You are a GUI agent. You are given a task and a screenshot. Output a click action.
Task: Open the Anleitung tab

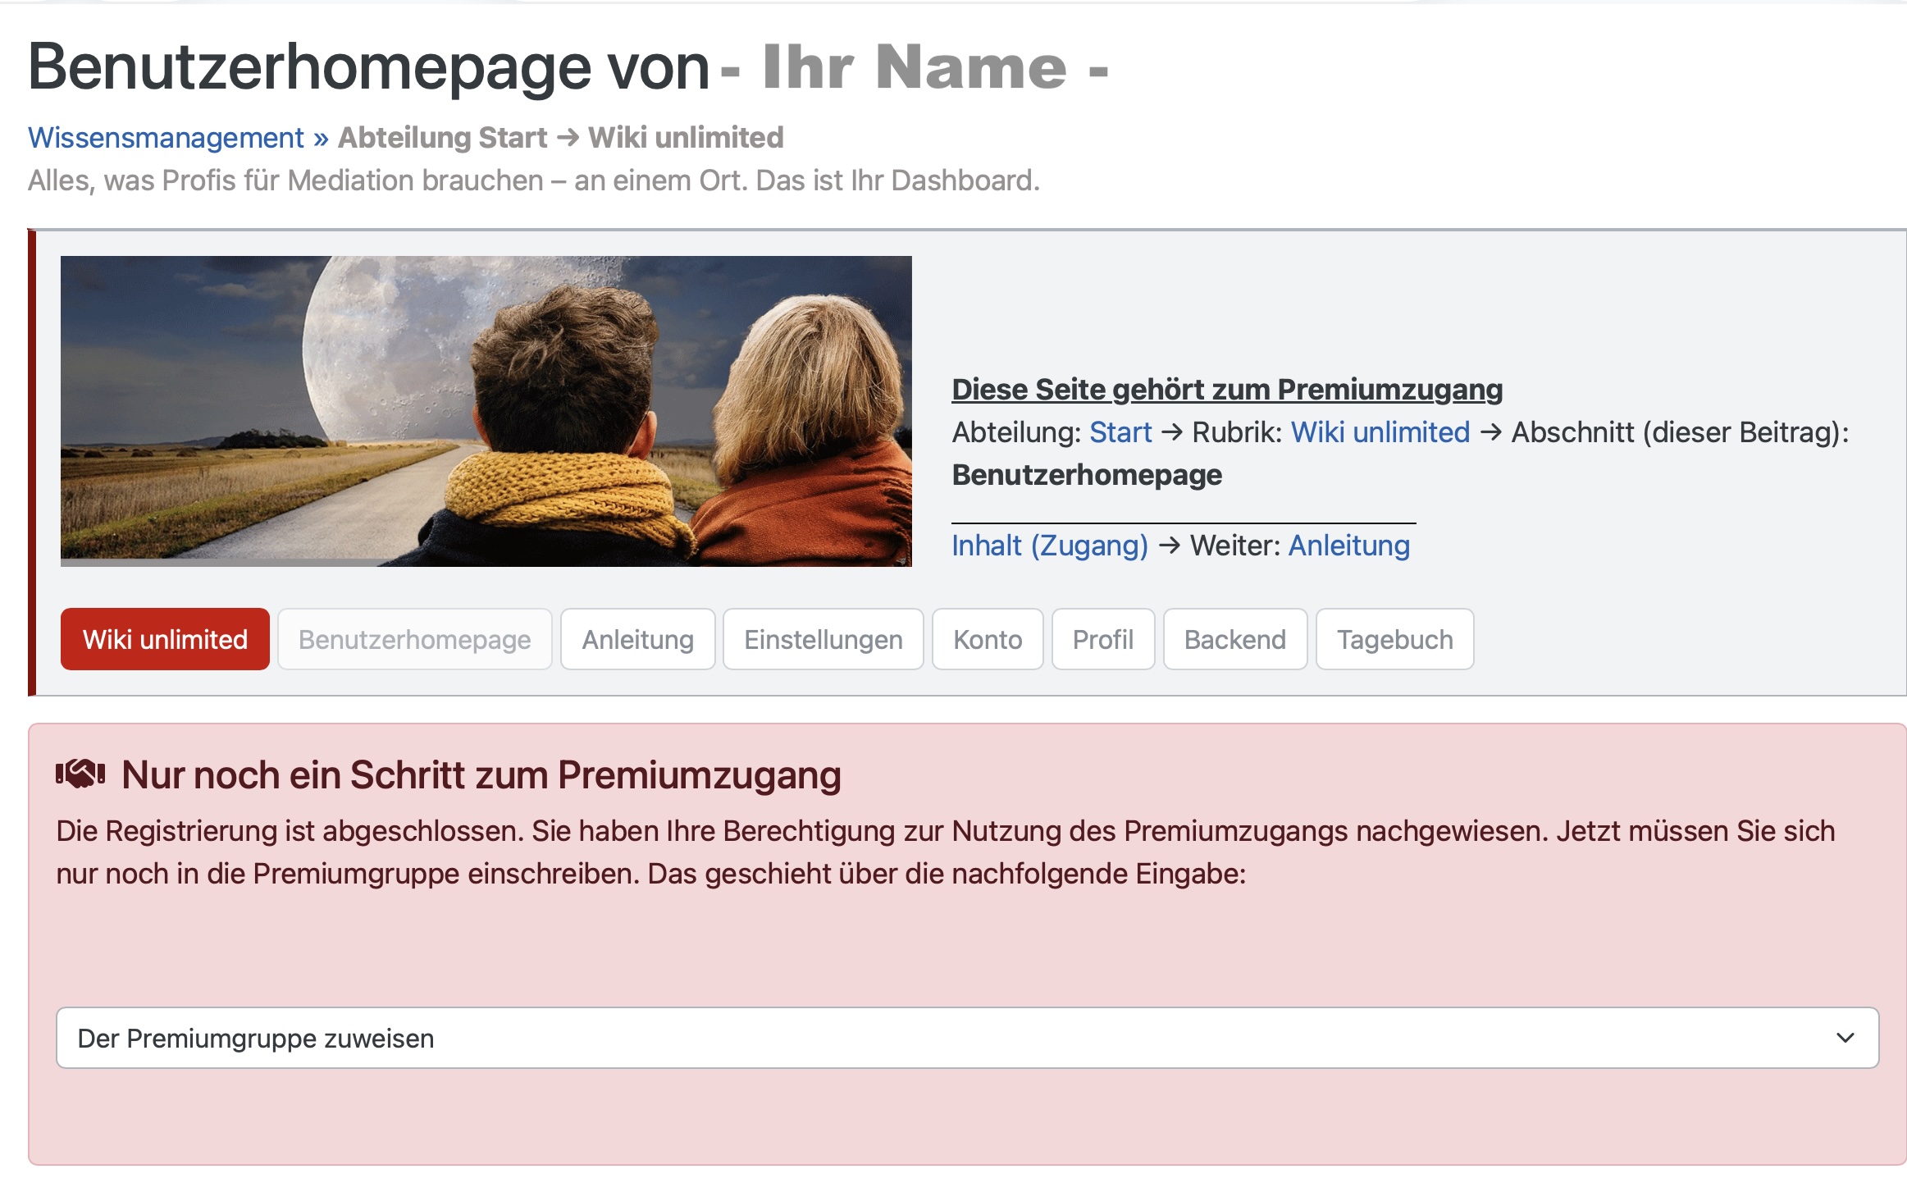637,639
